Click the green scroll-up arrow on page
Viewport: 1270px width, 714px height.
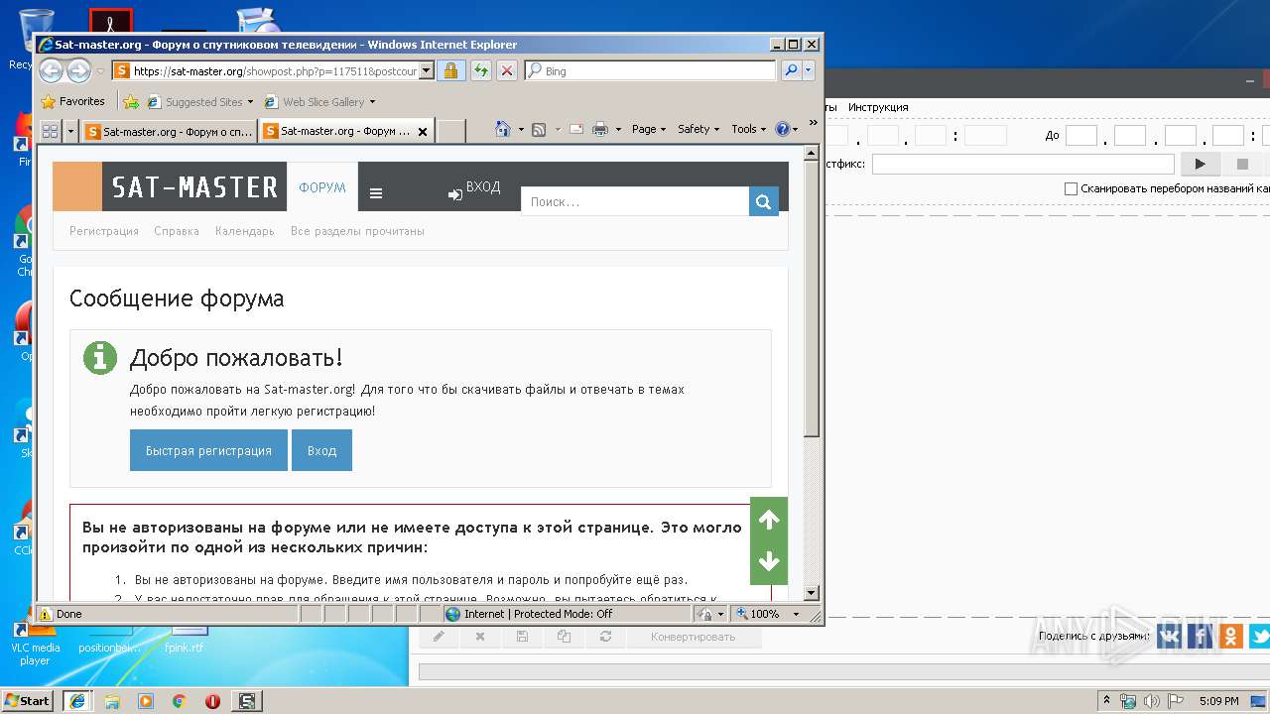point(769,520)
